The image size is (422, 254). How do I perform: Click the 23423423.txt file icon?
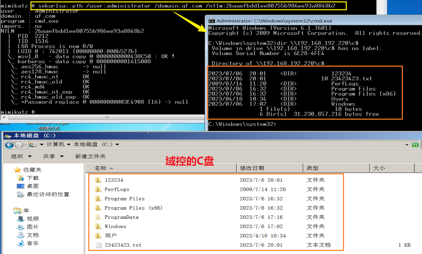98,245
